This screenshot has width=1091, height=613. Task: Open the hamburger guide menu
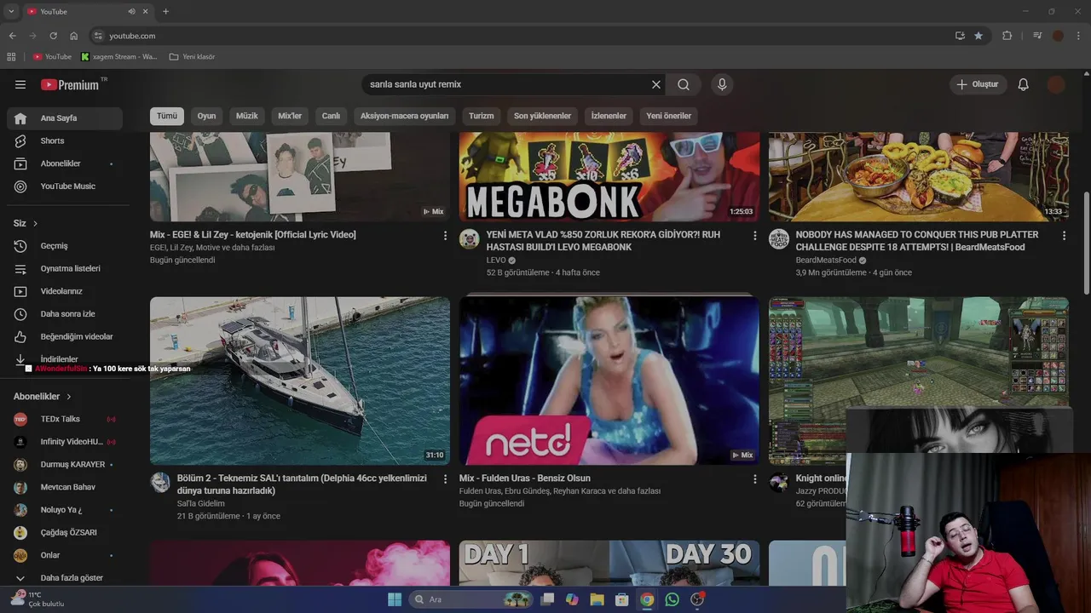[20, 84]
